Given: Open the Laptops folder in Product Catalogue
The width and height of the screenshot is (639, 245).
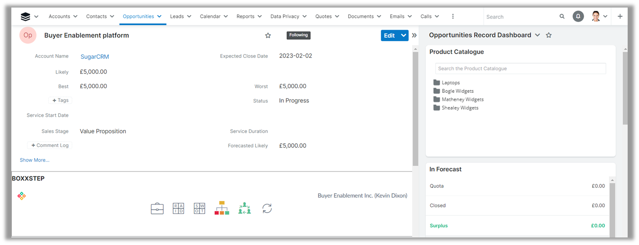Looking at the screenshot, I should pyautogui.click(x=450, y=83).
